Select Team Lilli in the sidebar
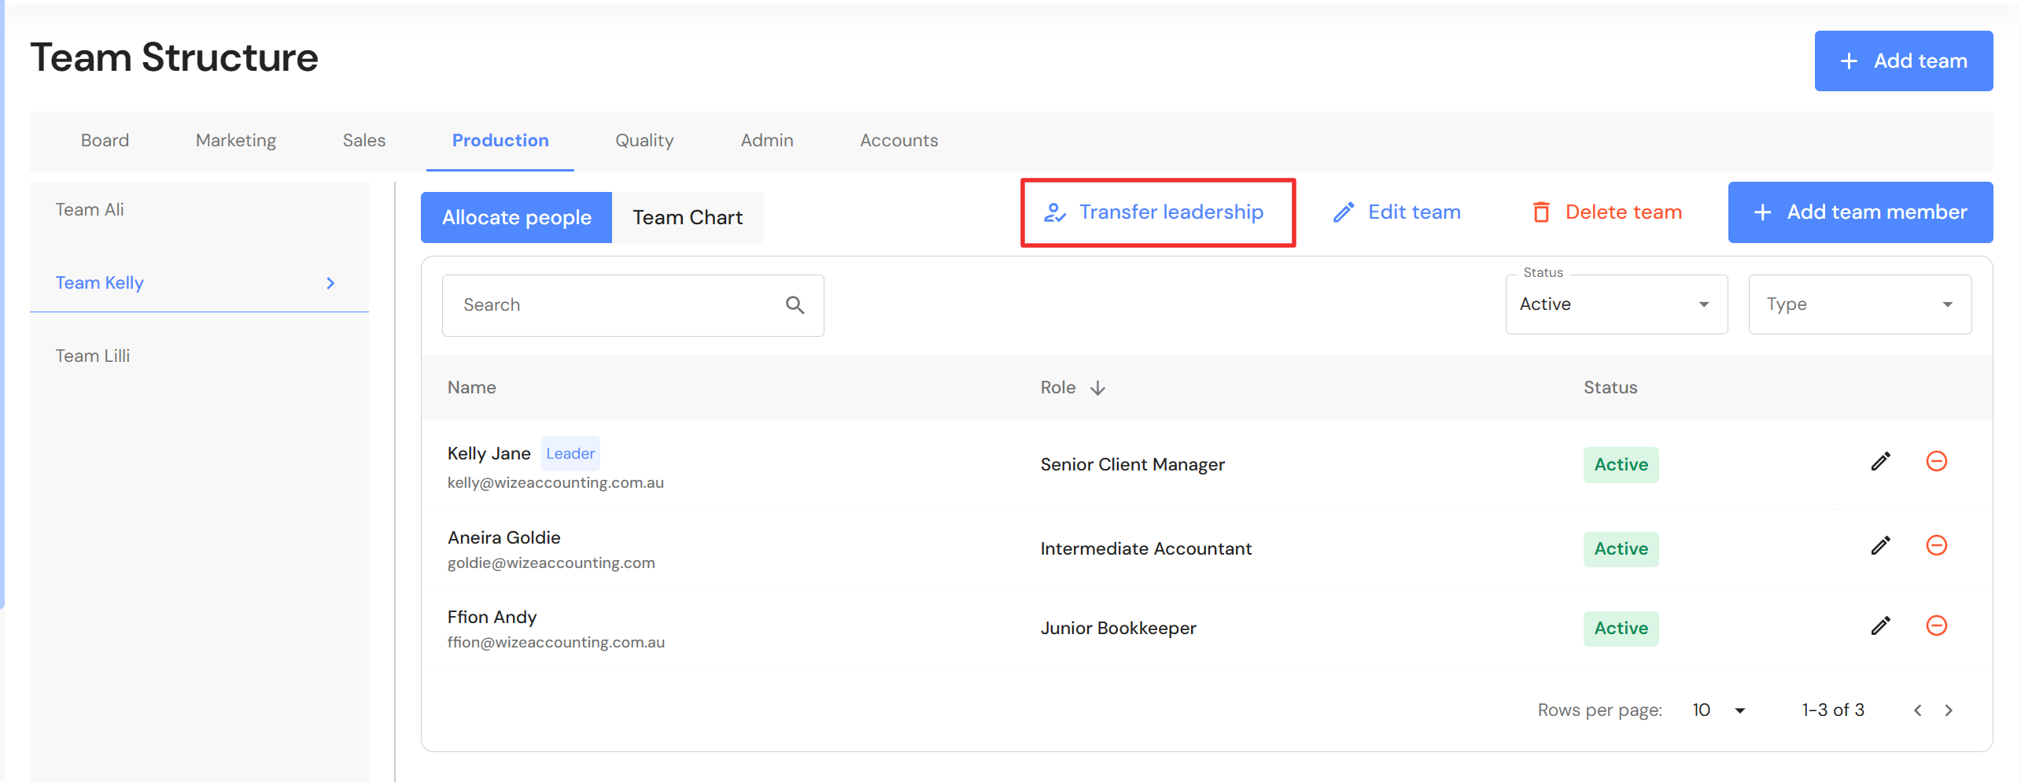The height and width of the screenshot is (782, 2021). [x=93, y=356]
